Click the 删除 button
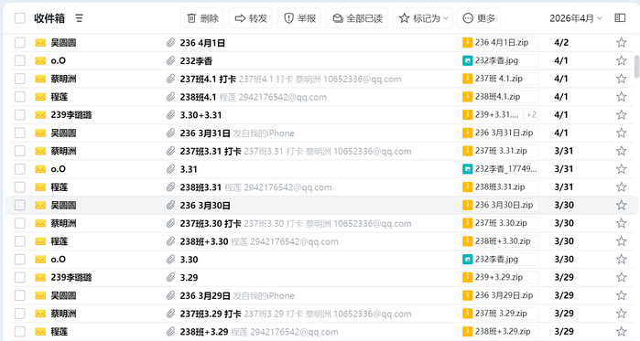Viewport: 640px width, 341px height. (x=202, y=18)
